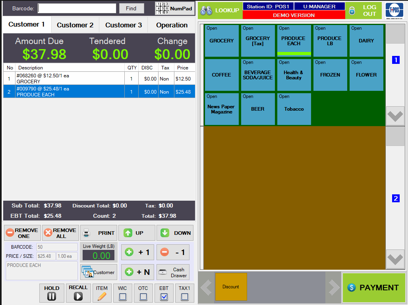408x305 pixels.
Task: Click the PAYMENT dollar button
Action: click(x=374, y=287)
